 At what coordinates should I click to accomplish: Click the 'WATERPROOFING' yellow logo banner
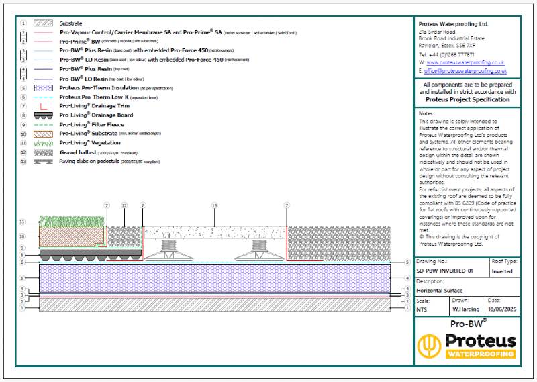481,354
